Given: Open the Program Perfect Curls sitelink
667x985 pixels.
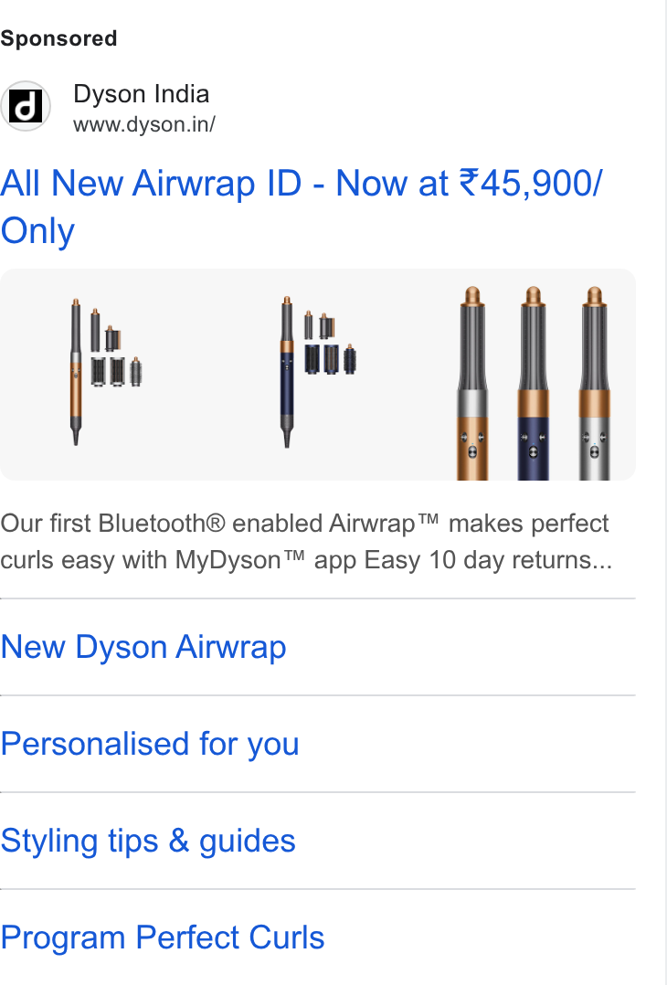Looking at the screenshot, I should point(163,937).
